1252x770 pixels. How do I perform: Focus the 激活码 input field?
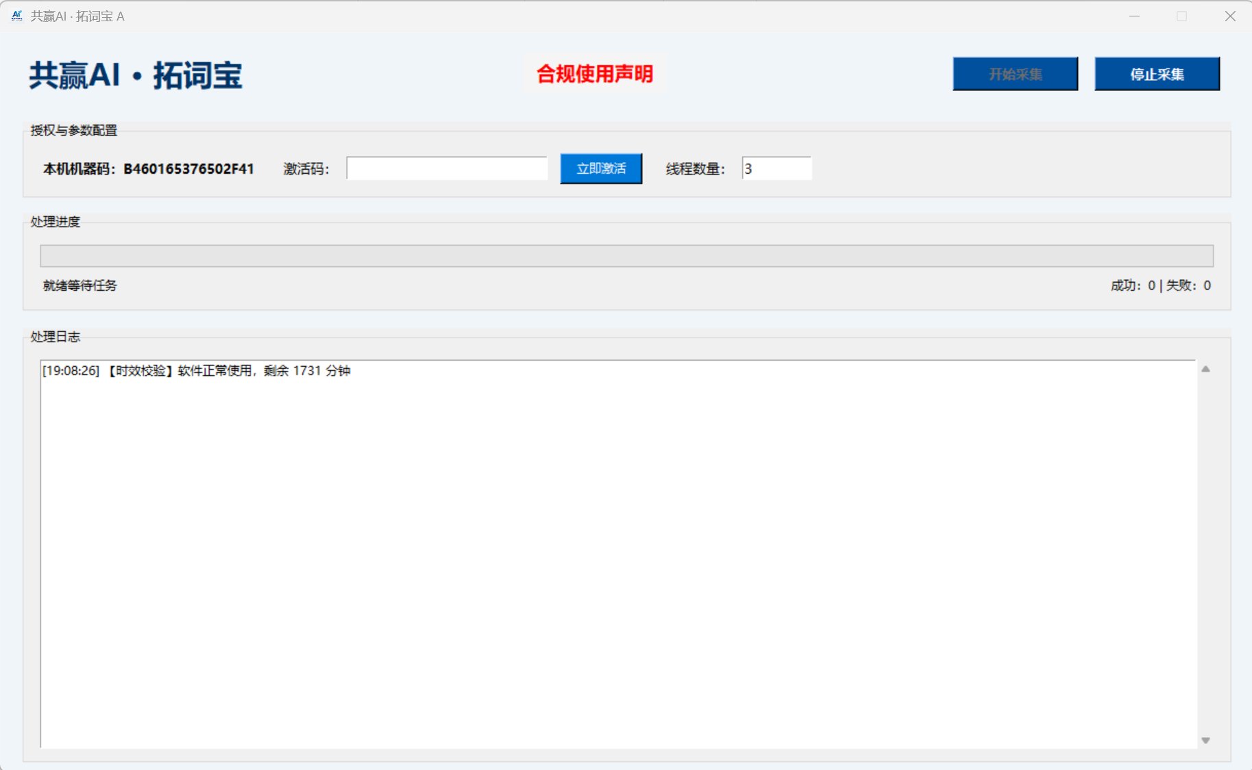pyautogui.click(x=447, y=168)
